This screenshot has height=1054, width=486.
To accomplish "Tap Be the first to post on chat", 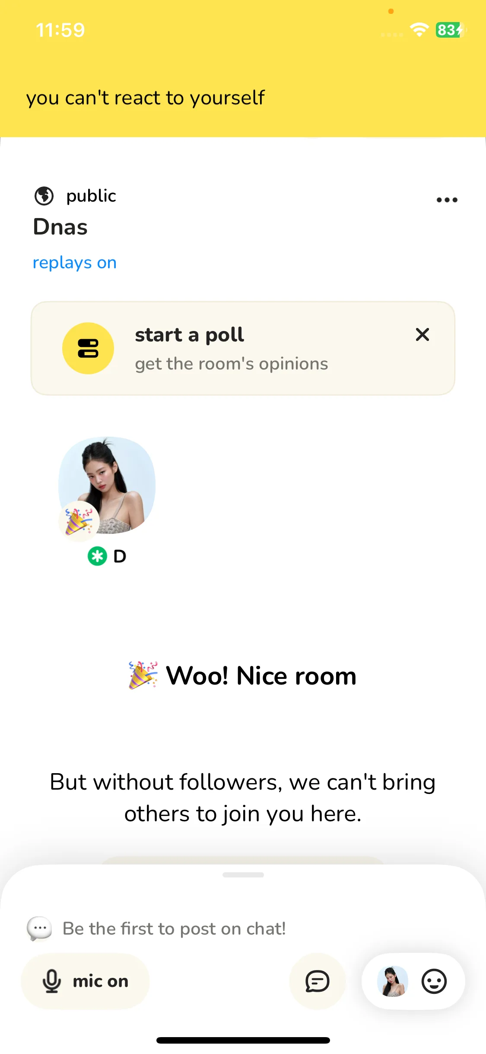I will (174, 929).
